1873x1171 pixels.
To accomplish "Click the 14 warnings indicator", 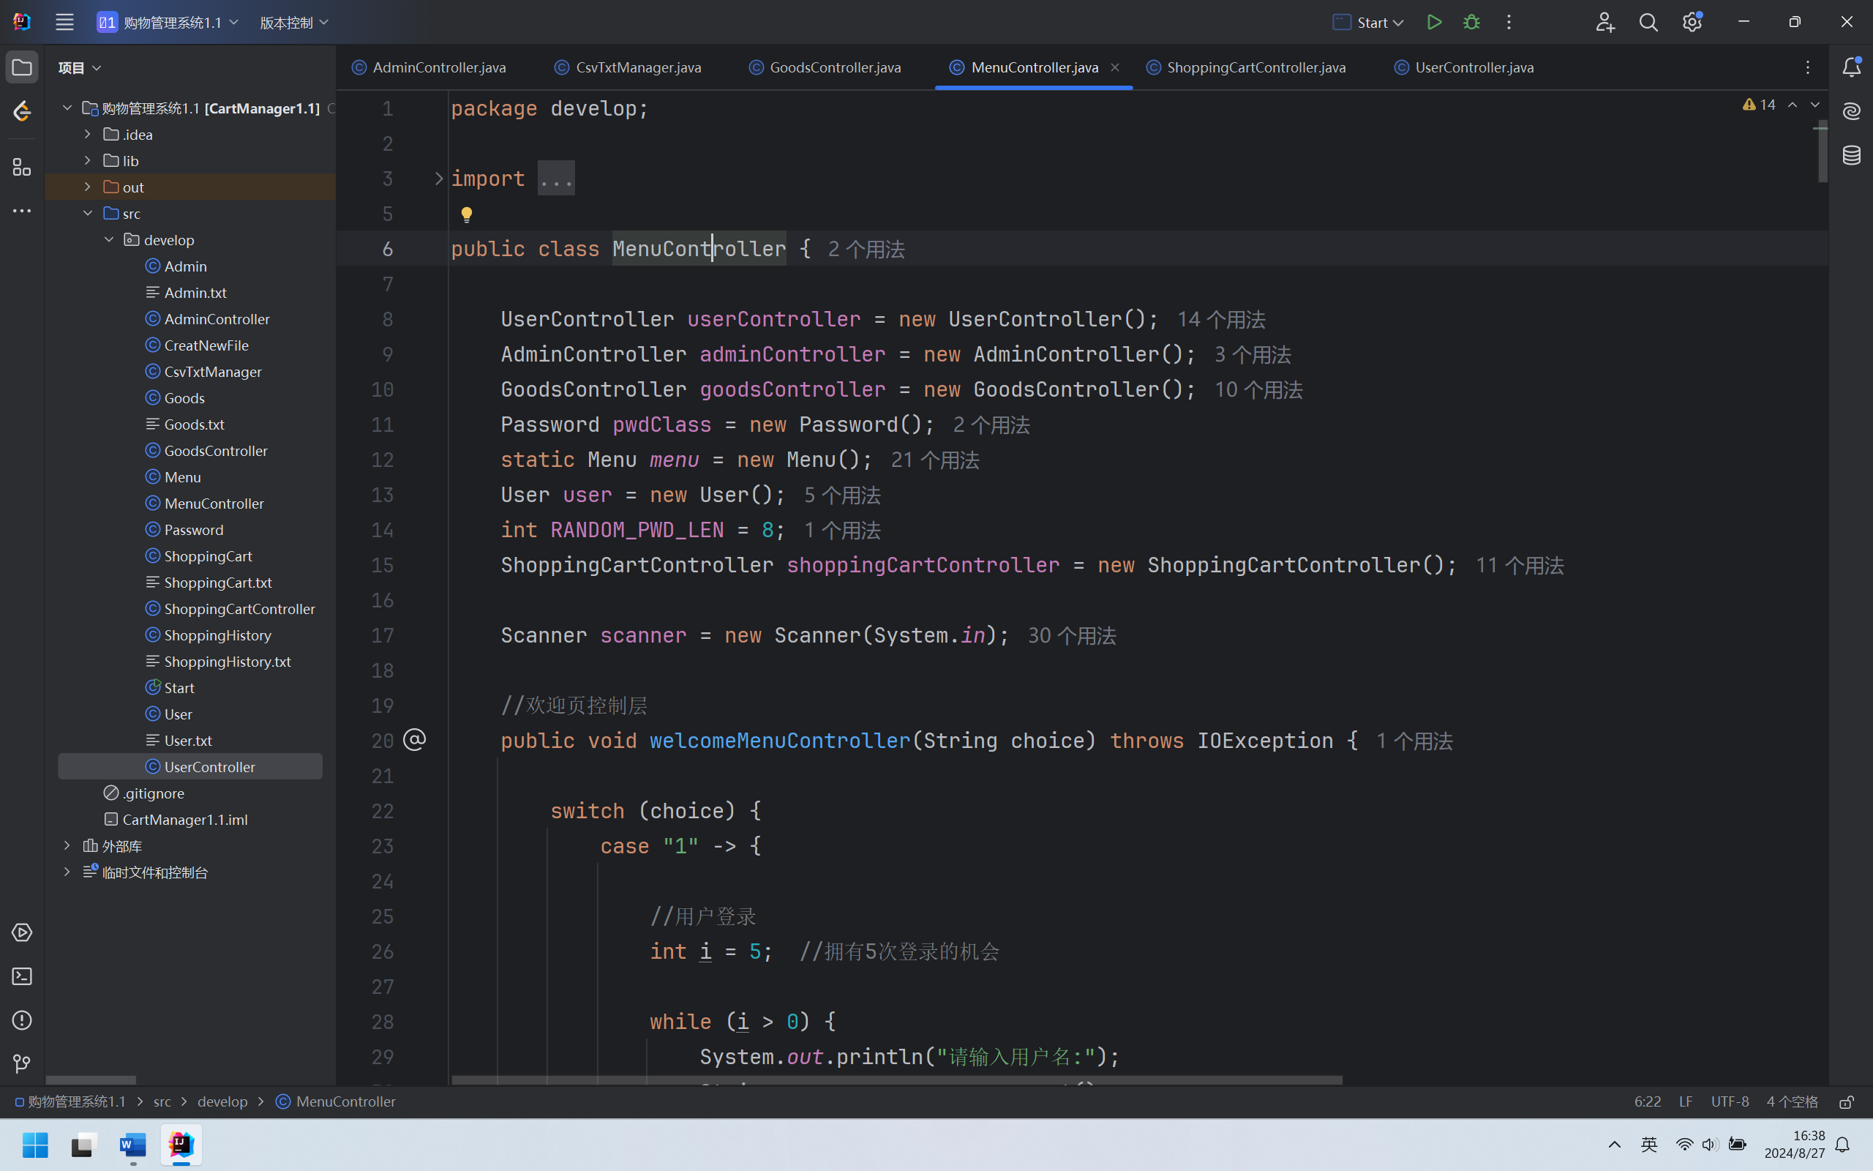I will pos(1759,105).
